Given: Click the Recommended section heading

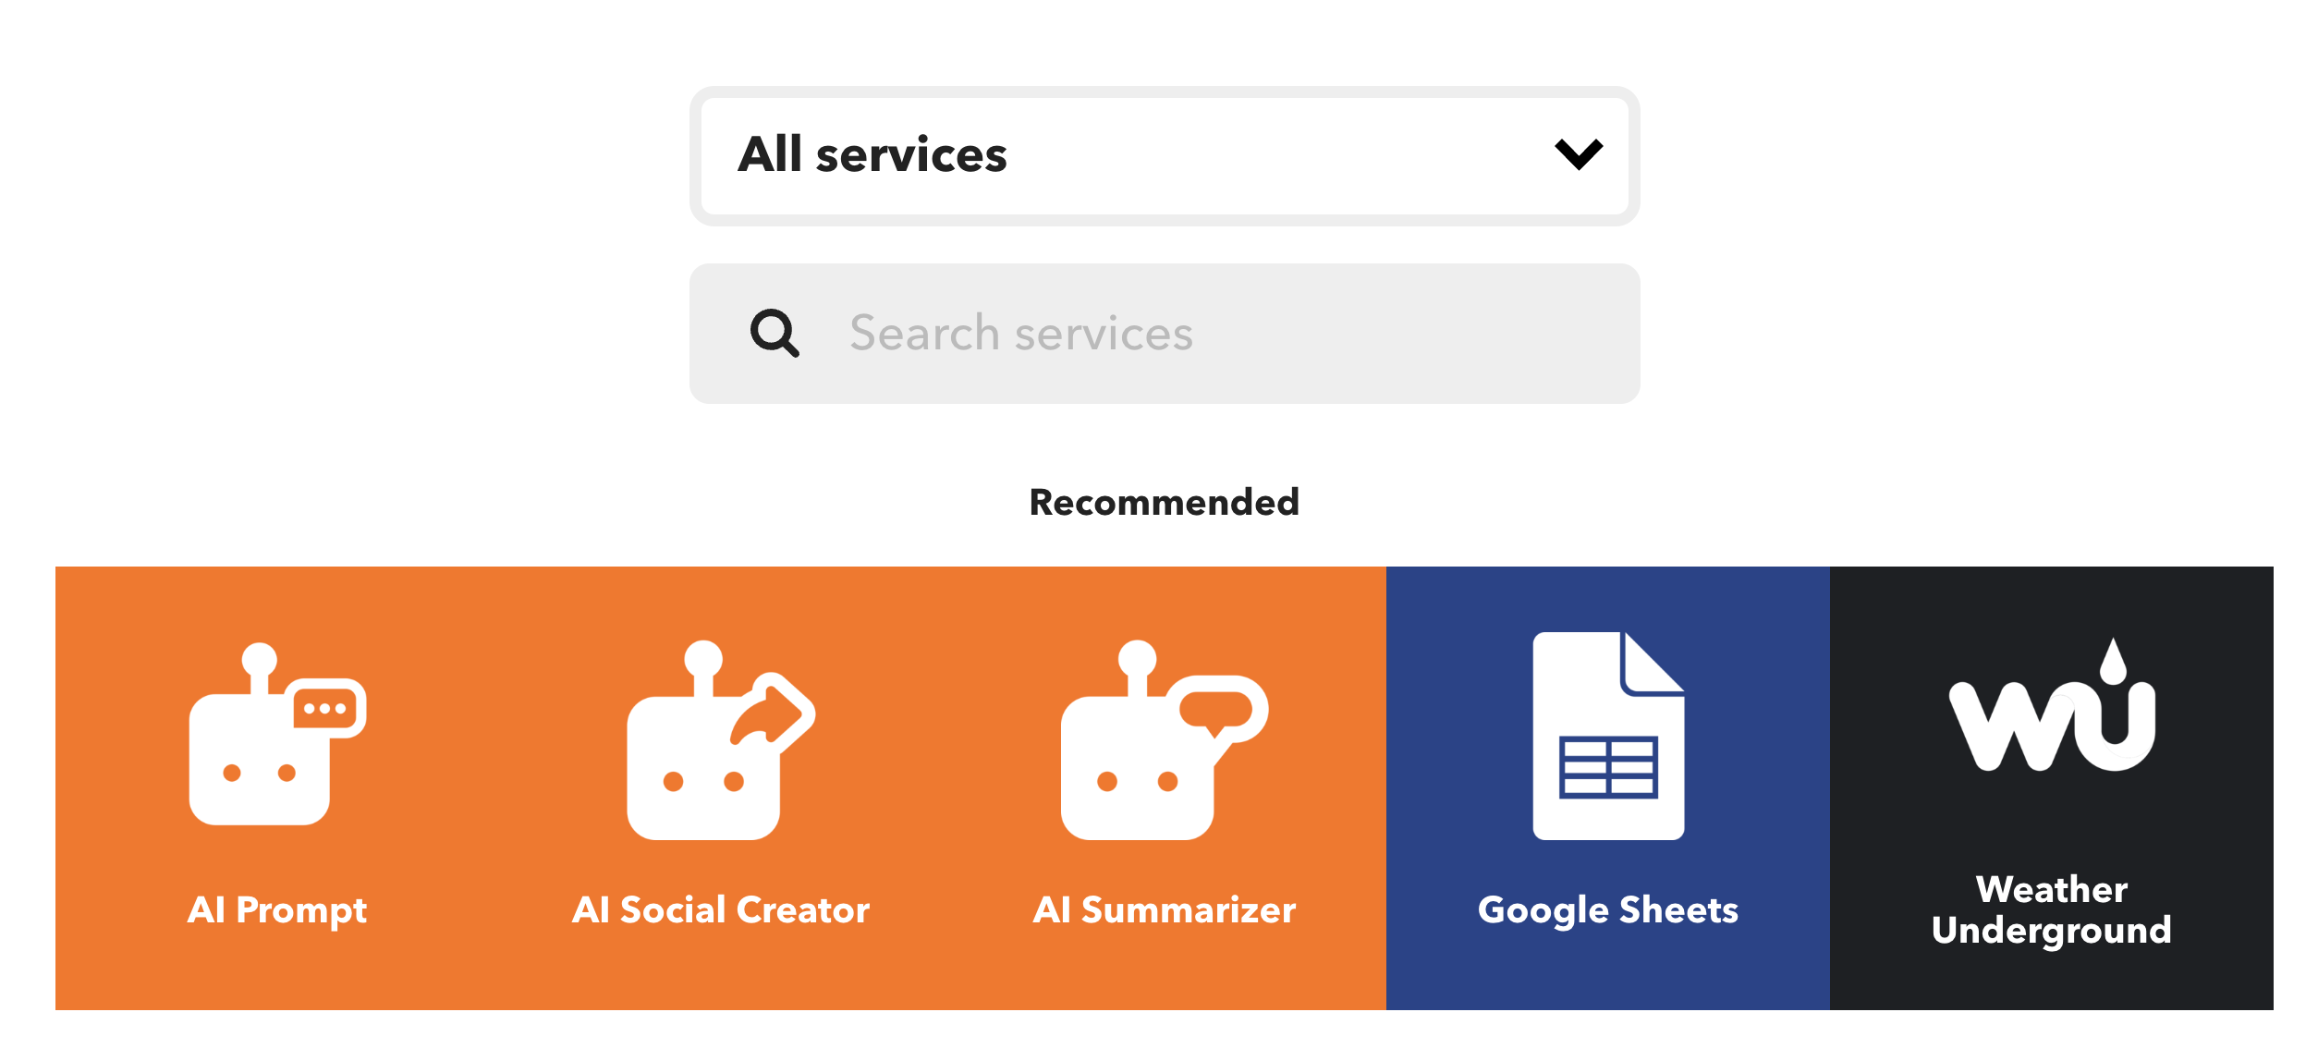Looking at the screenshot, I should (x=1165, y=503).
